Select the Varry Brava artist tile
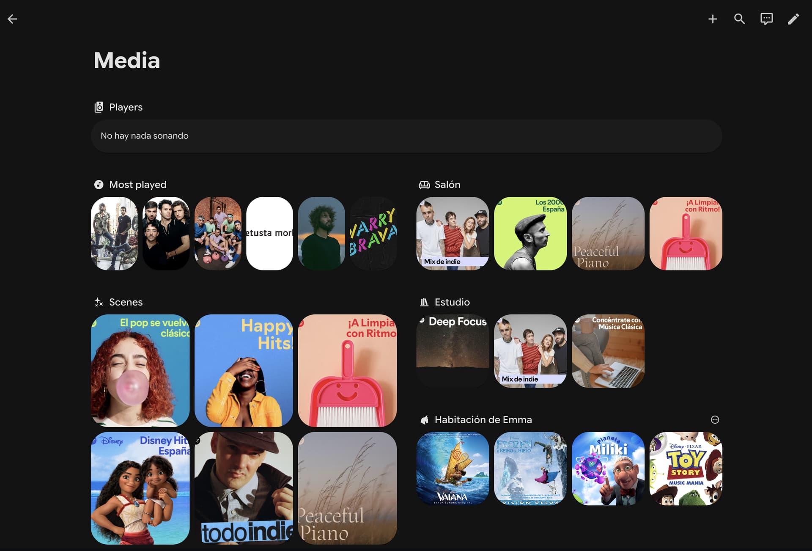Viewport: 812px width, 551px height. (x=373, y=233)
